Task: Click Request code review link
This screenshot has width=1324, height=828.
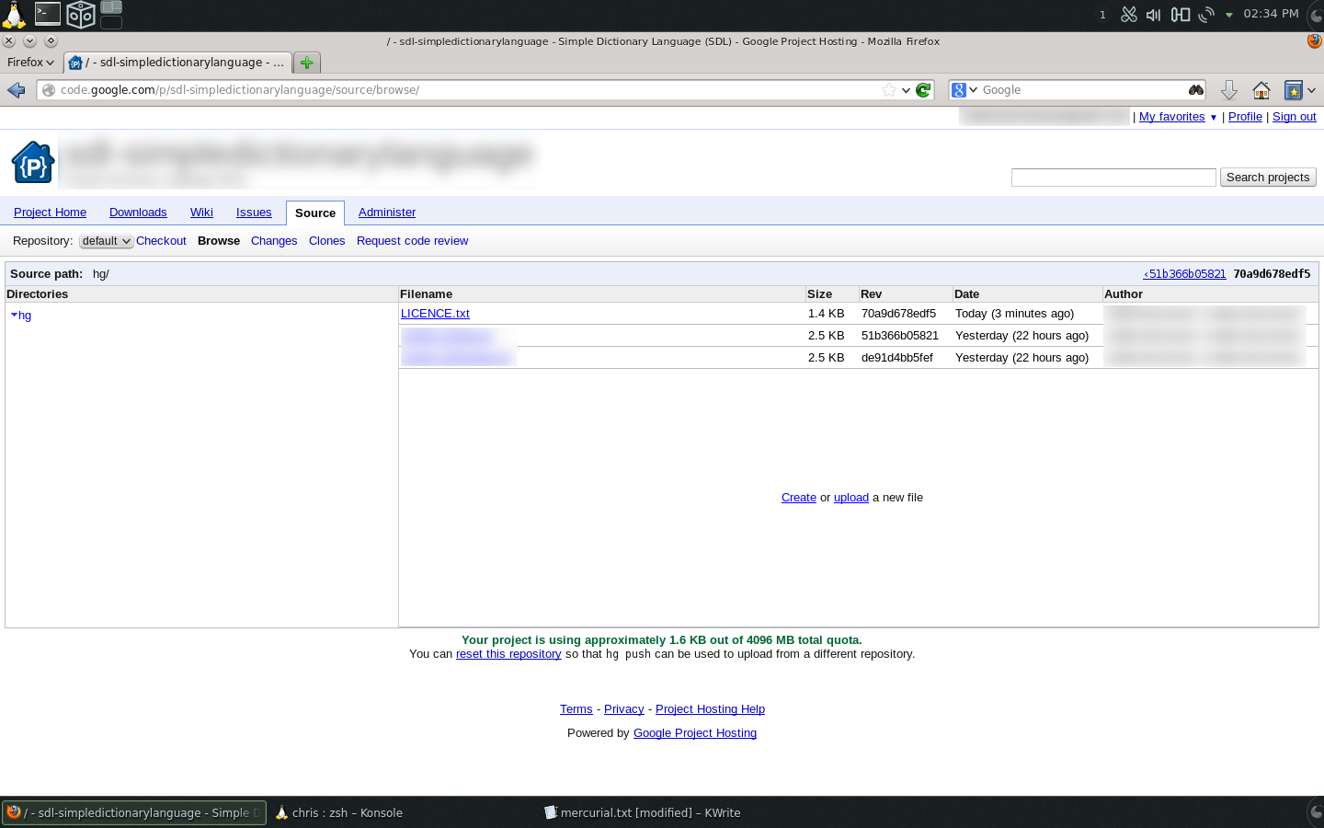Action: [x=412, y=241]
